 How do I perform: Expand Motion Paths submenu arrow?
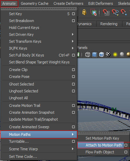(73, 134)
